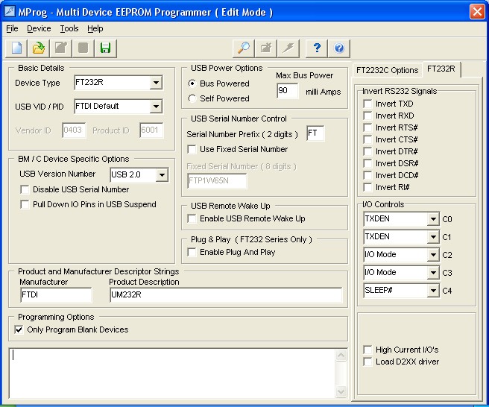Tick Enable USB Remote Wake Up

point(192,219)
